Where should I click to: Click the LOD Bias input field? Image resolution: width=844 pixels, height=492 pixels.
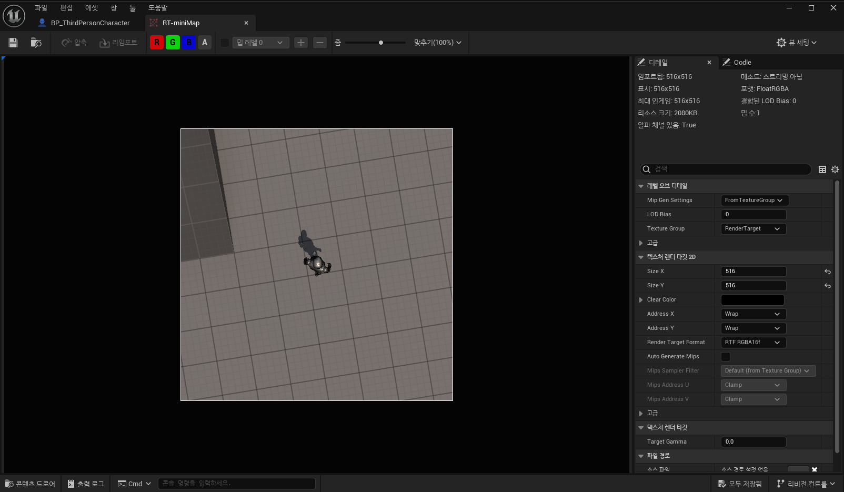pos(753,215)
